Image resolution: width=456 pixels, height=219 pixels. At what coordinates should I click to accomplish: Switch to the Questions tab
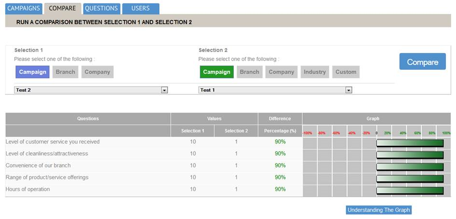point(101,8)
